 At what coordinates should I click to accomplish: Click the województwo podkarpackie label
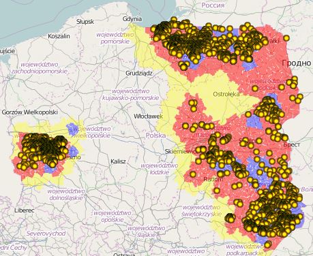[x=245, y=250]
